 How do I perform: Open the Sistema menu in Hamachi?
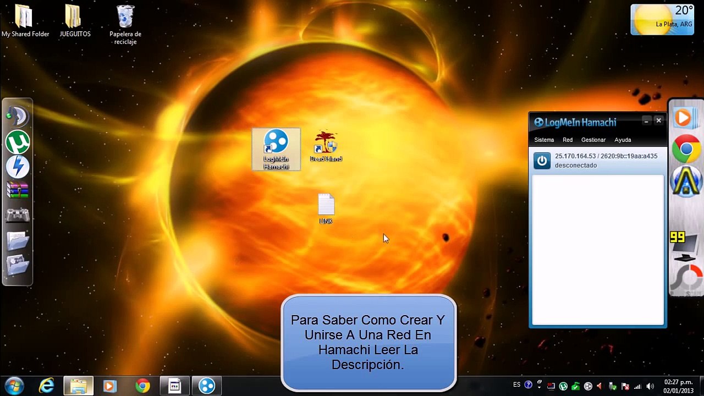pos(544,140)
